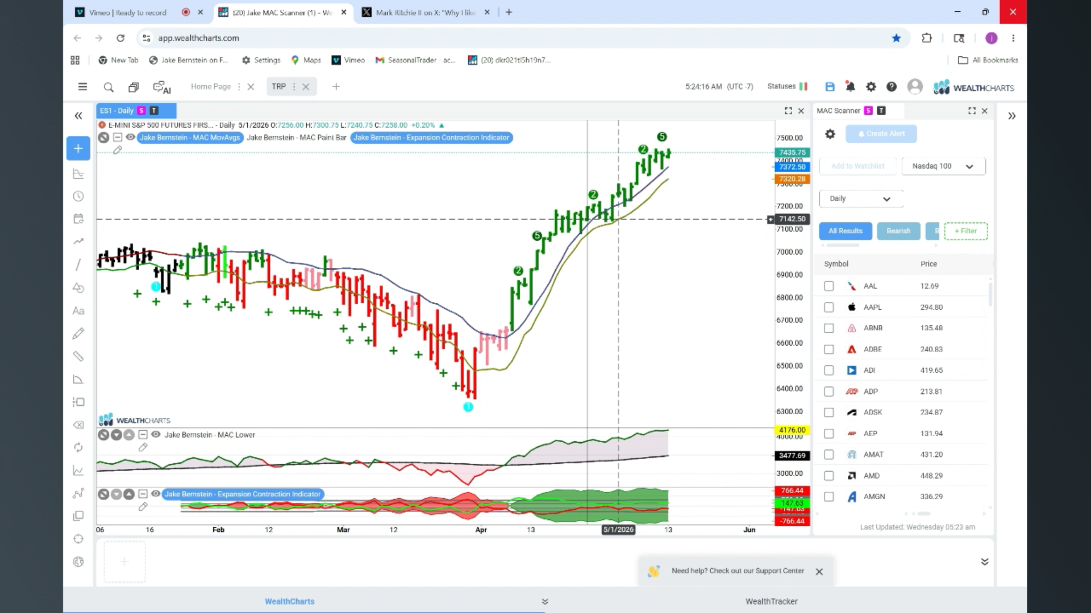Open the hamburger main menu
Viewport: 1091px width, 613px height.
[x=82, y=87]
